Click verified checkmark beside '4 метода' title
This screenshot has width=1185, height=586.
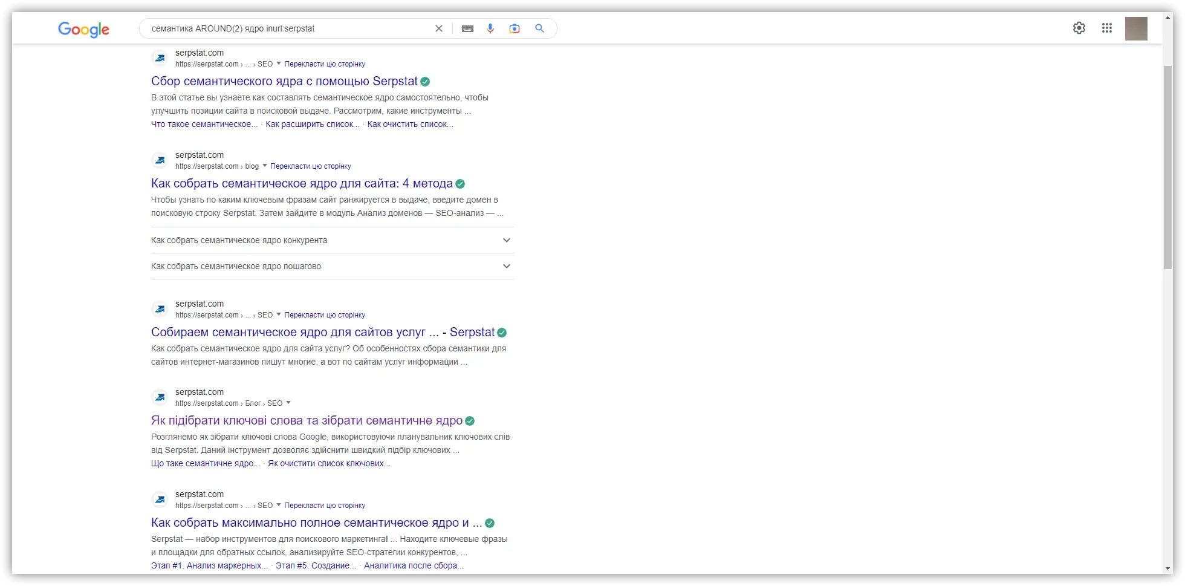click(x=460, y=184)
